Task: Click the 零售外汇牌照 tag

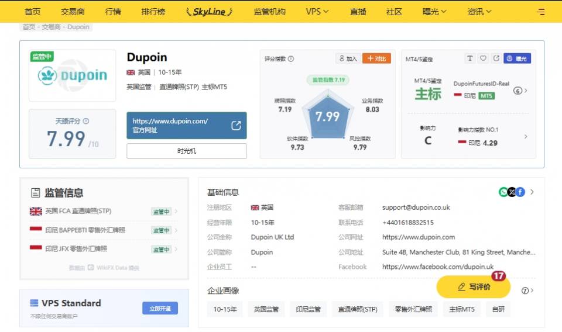Action: (x=413, y=309)
